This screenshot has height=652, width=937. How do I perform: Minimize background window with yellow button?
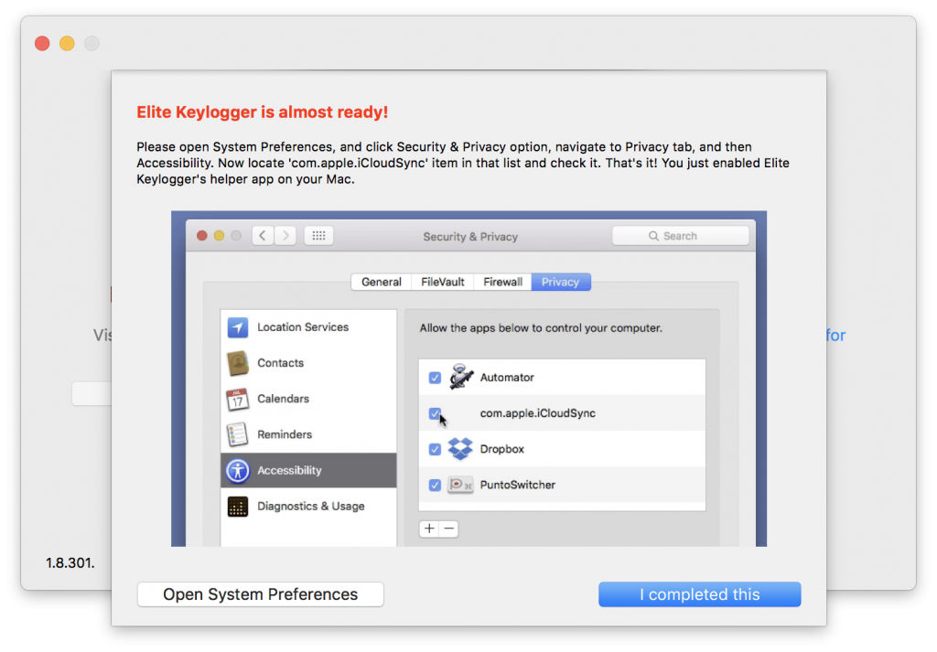click(67, 44)
